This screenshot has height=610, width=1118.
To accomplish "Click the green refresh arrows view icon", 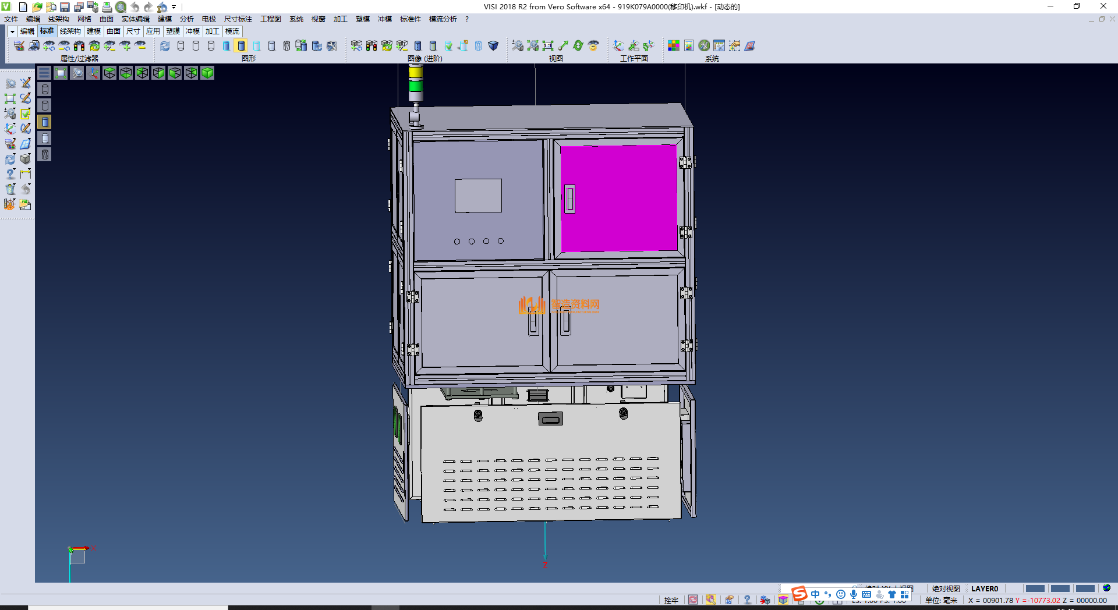I will [578, 45].
